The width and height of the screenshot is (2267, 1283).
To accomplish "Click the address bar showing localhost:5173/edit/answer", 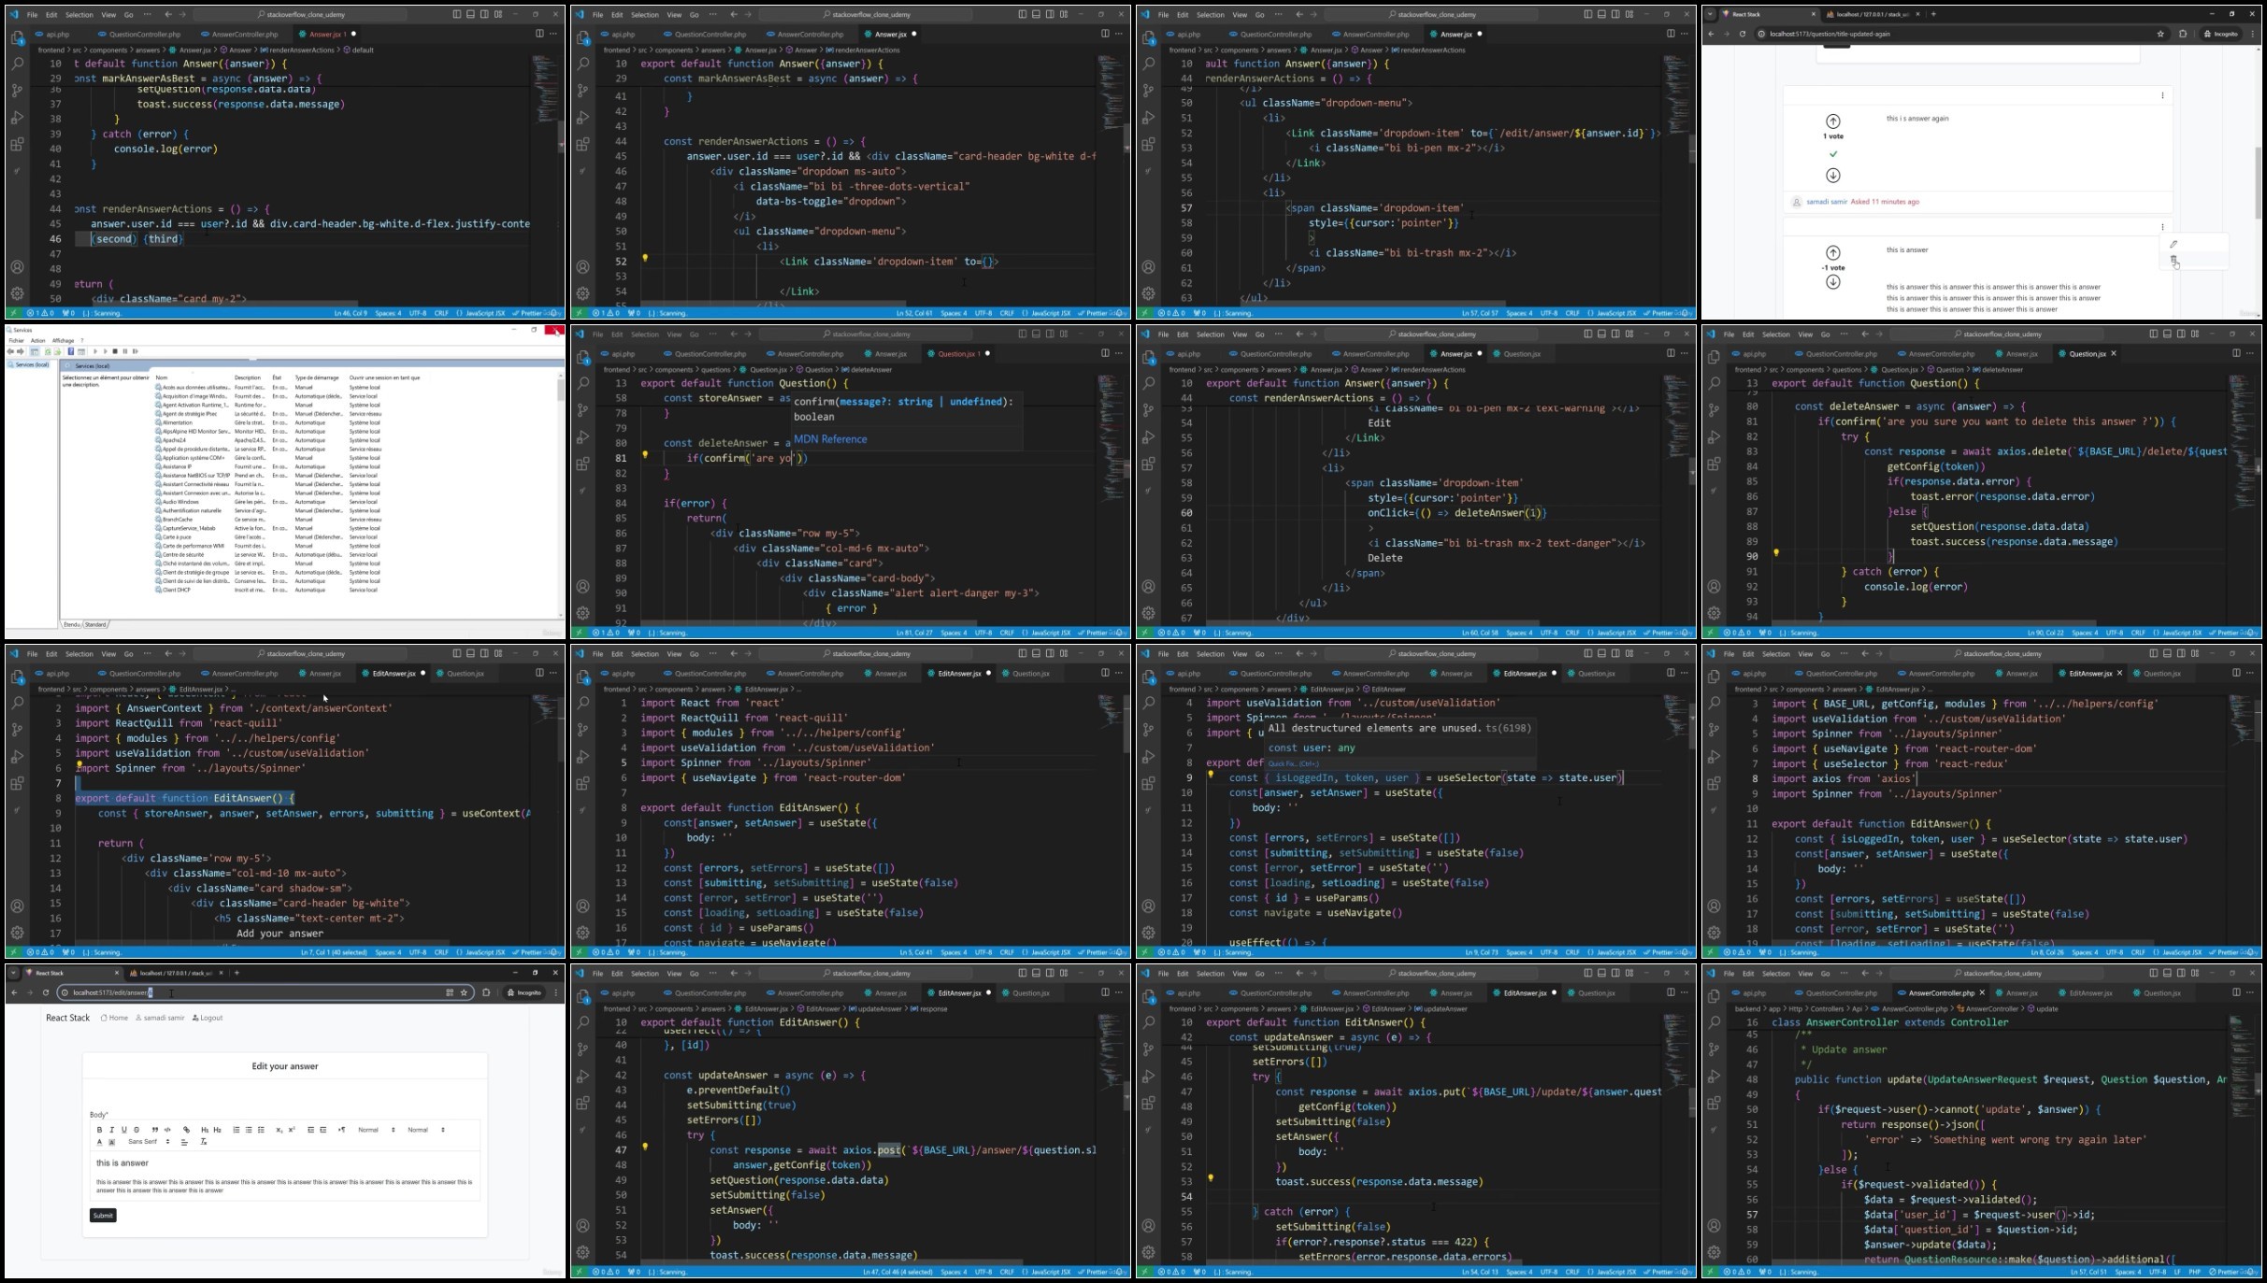I will 252,992.
